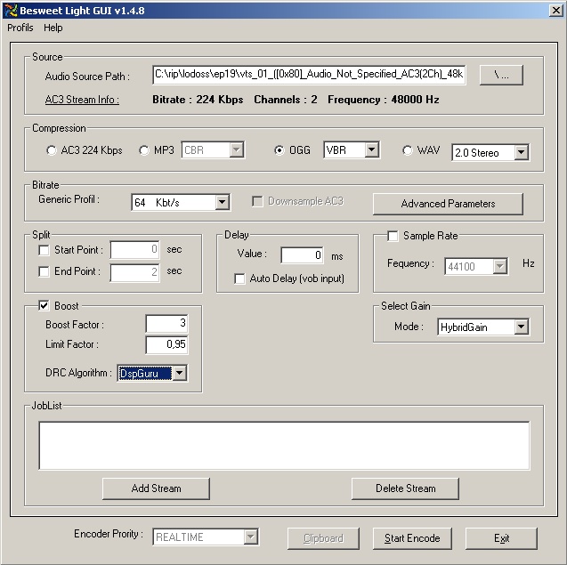Click the 'Frequency : 48000 Hz' text

click(x=384, y=100)
